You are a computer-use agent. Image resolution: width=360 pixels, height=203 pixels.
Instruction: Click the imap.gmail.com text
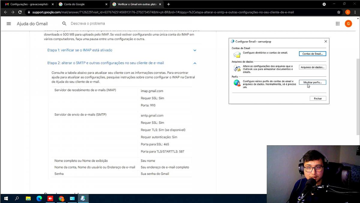click(152, 91)
